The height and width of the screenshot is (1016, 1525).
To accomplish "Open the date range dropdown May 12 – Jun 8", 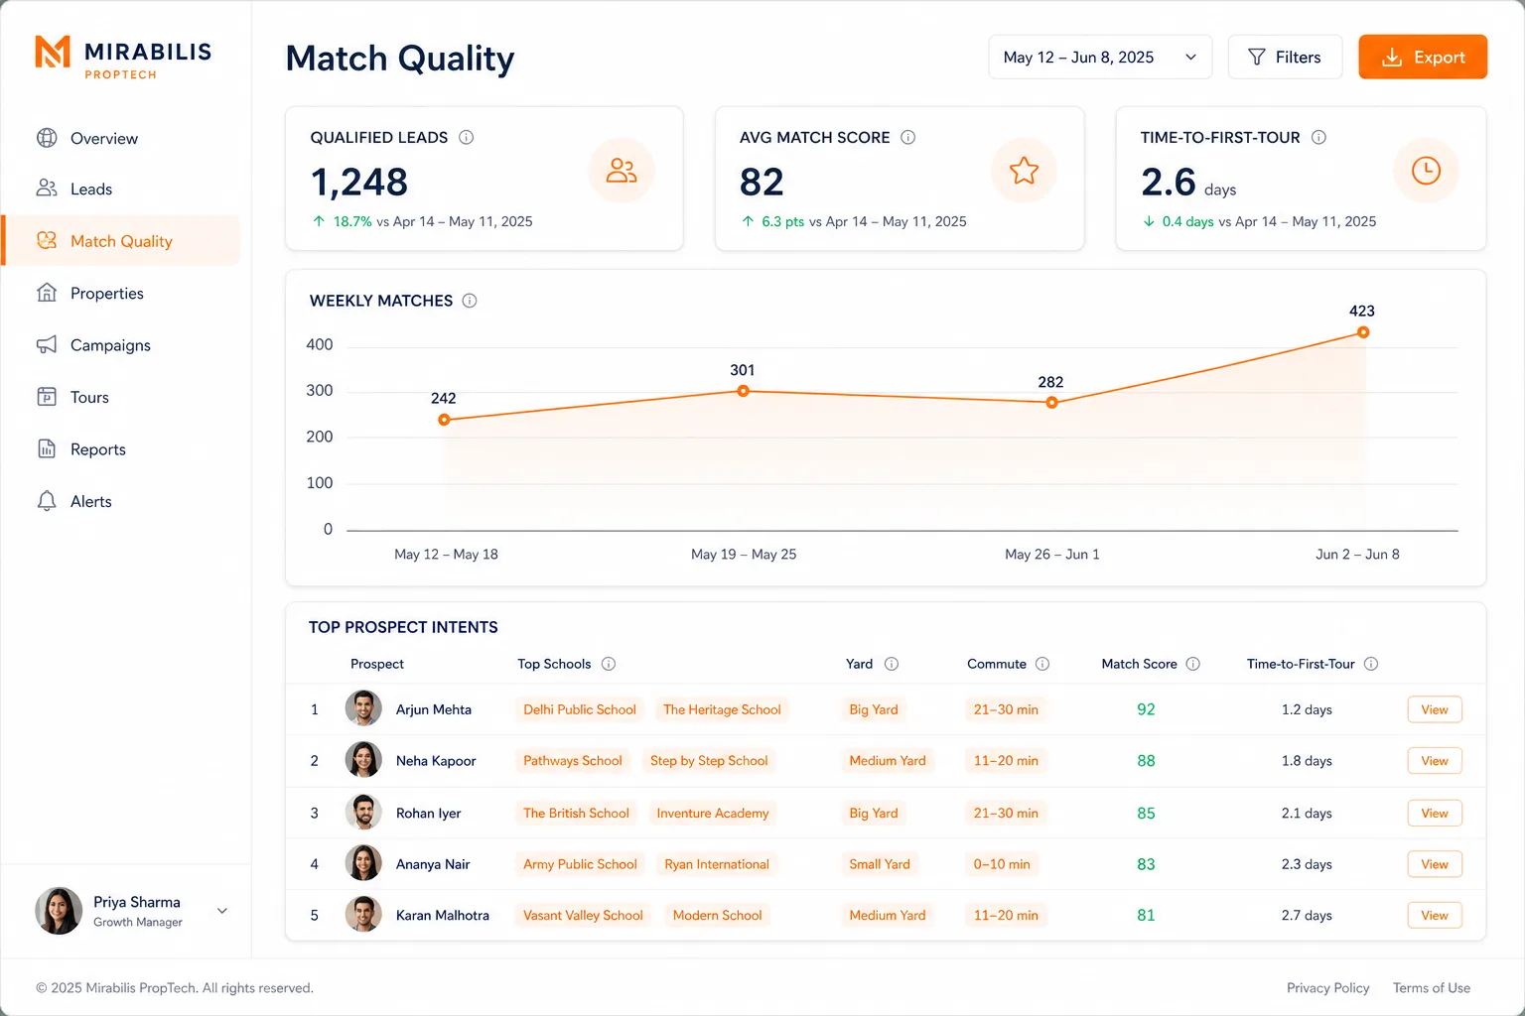I will [1100, 57].
